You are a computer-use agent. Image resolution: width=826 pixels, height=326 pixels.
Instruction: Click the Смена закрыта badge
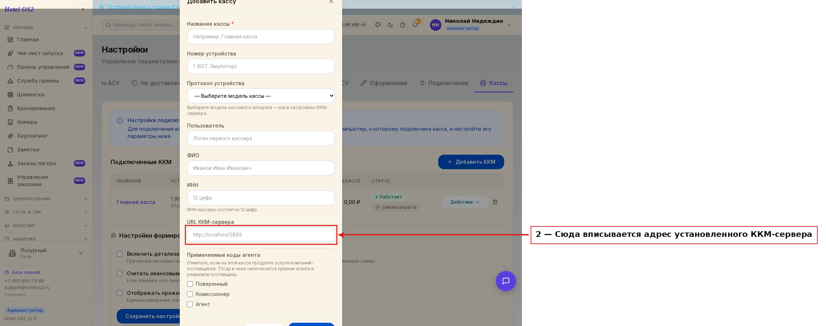click(396, 207)
